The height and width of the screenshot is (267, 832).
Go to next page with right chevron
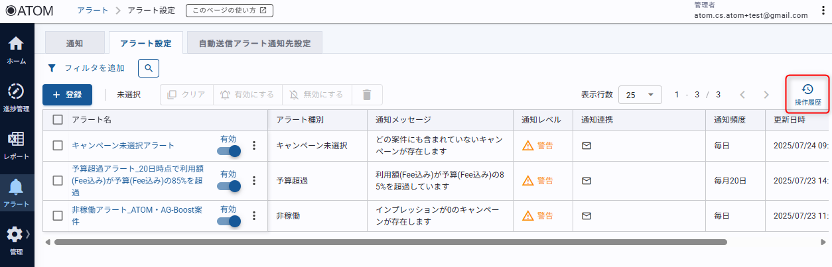point(766,95)
